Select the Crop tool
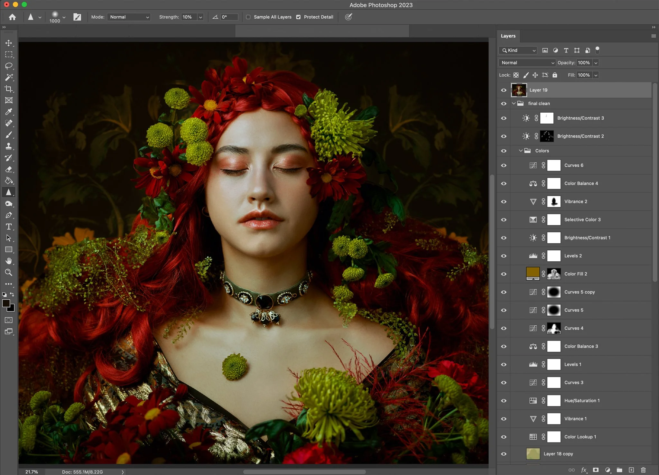The height and width of the screenshot is (475, 659). click(x=9, y=89)
